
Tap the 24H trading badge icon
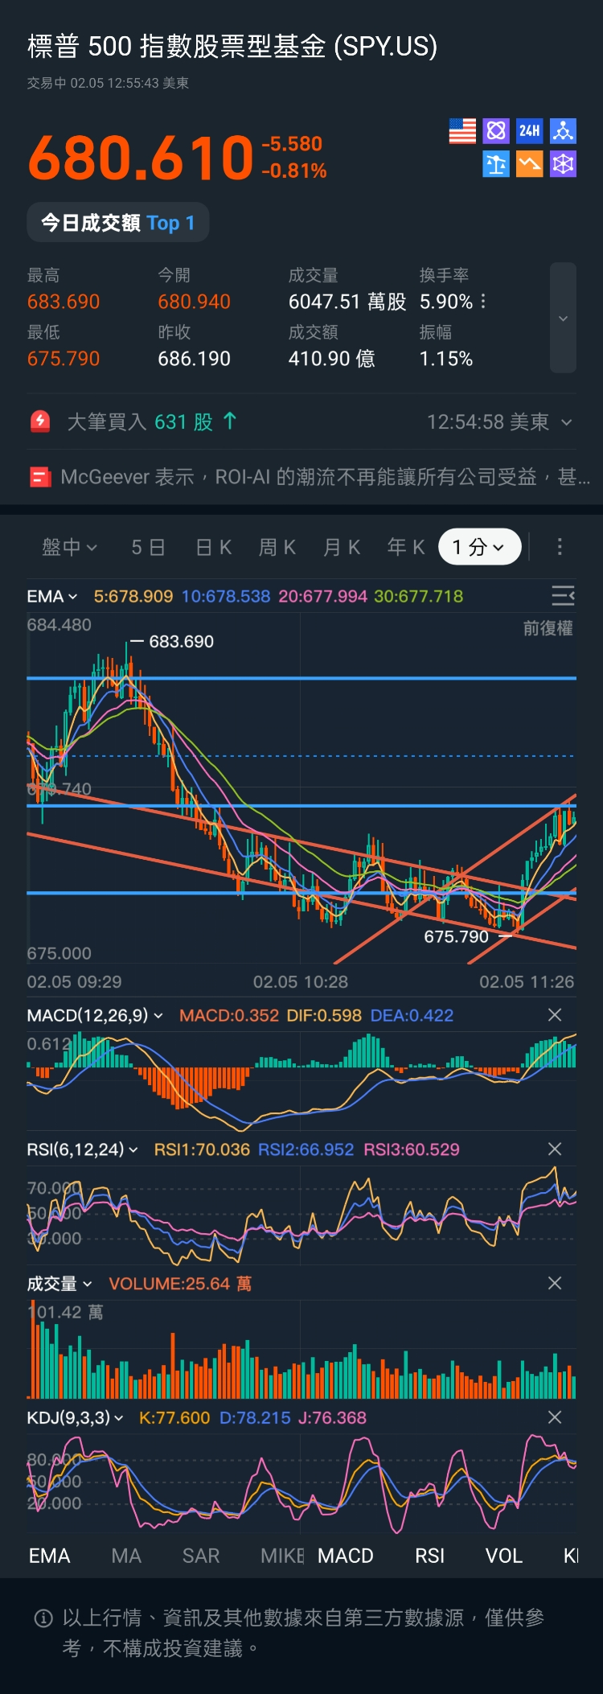(529, 131)
